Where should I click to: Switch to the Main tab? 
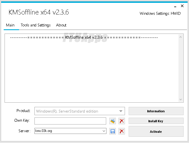pyautogui.click(x=10, y=25)
